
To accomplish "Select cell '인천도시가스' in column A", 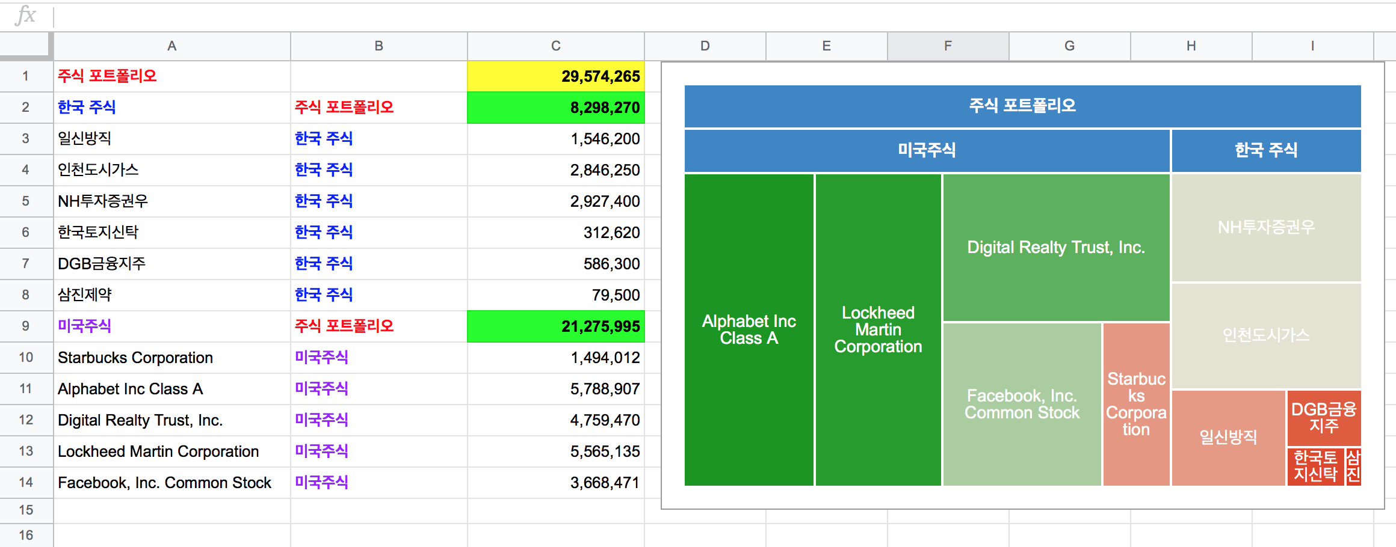I will [172, 170].
